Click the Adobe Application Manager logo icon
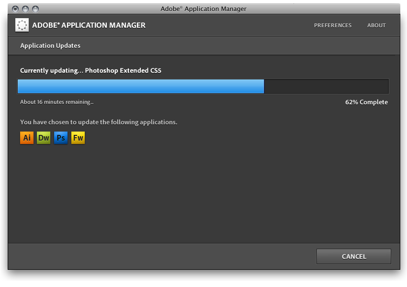 pyautogui.click(x=22, y=25)
